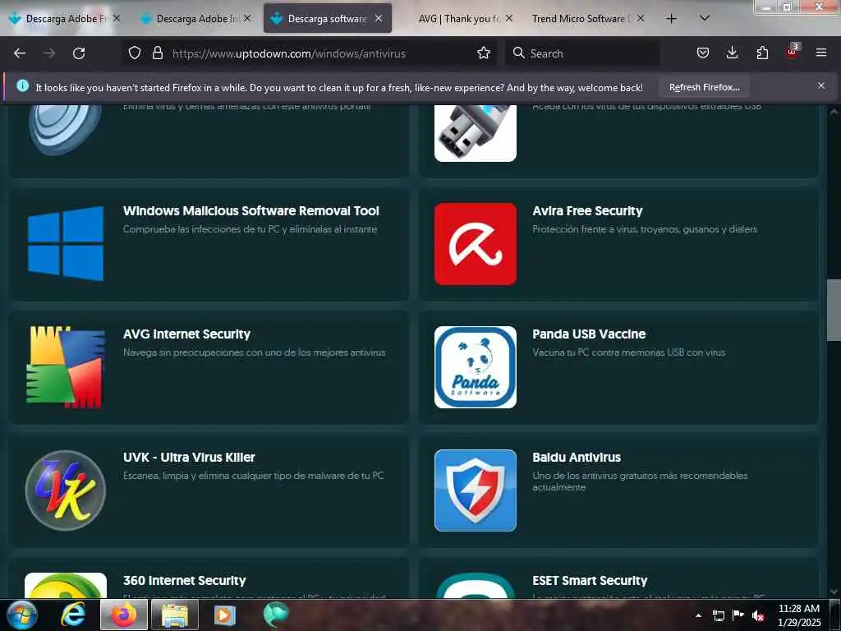Click the padlock site security icon
The image size is (841, 631).
tap(157, 53)
